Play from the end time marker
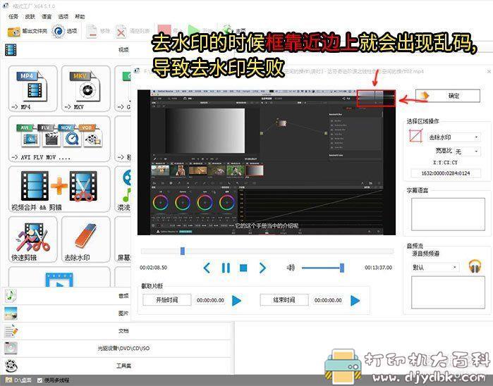The width and height of the screenshot is (493, 386). click(355, 301)
